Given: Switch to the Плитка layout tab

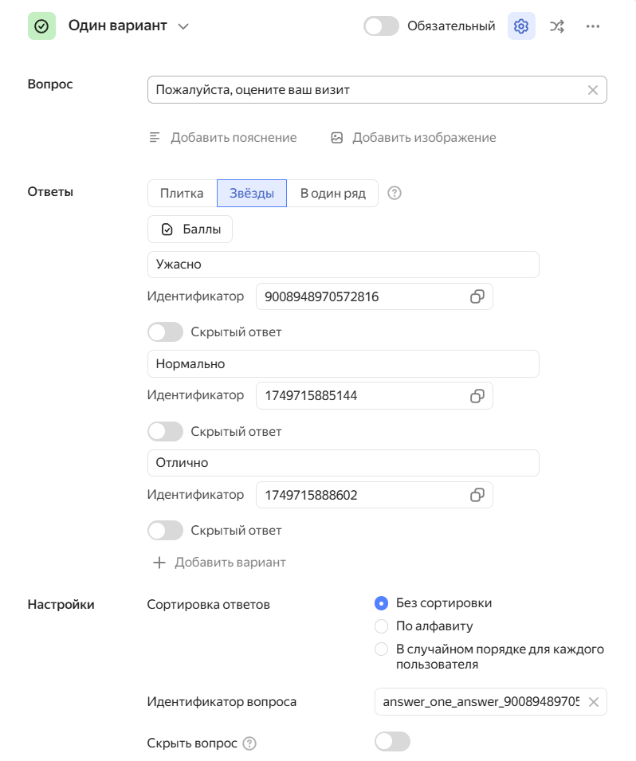Looking at the screenshot, I should [x=182, y=193].
